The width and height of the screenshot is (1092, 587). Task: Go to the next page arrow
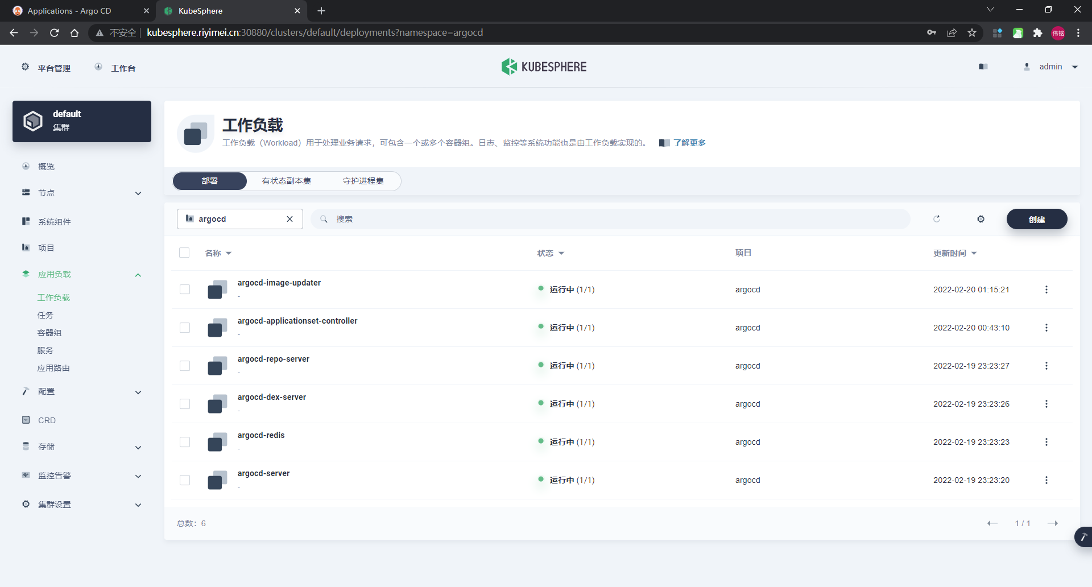tap(1053, 523)
